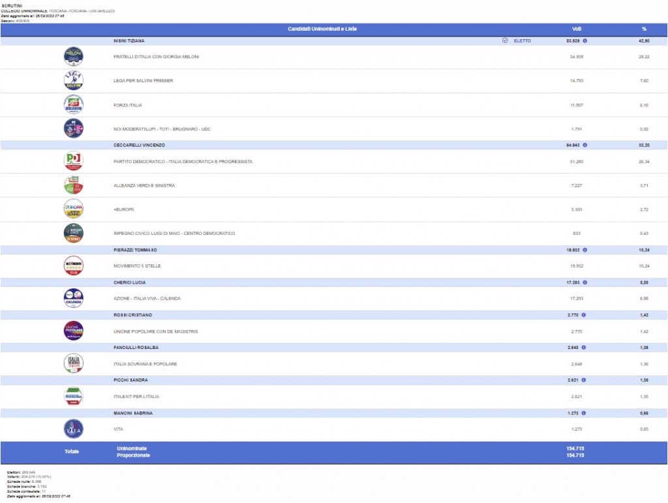Click the Azione Italia Viva Calenda logo

tap(73, 298)
